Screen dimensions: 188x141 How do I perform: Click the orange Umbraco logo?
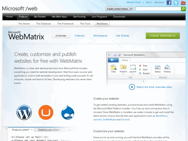tap(46, 112)
